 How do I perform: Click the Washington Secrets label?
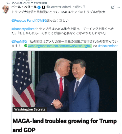[30, 109]
